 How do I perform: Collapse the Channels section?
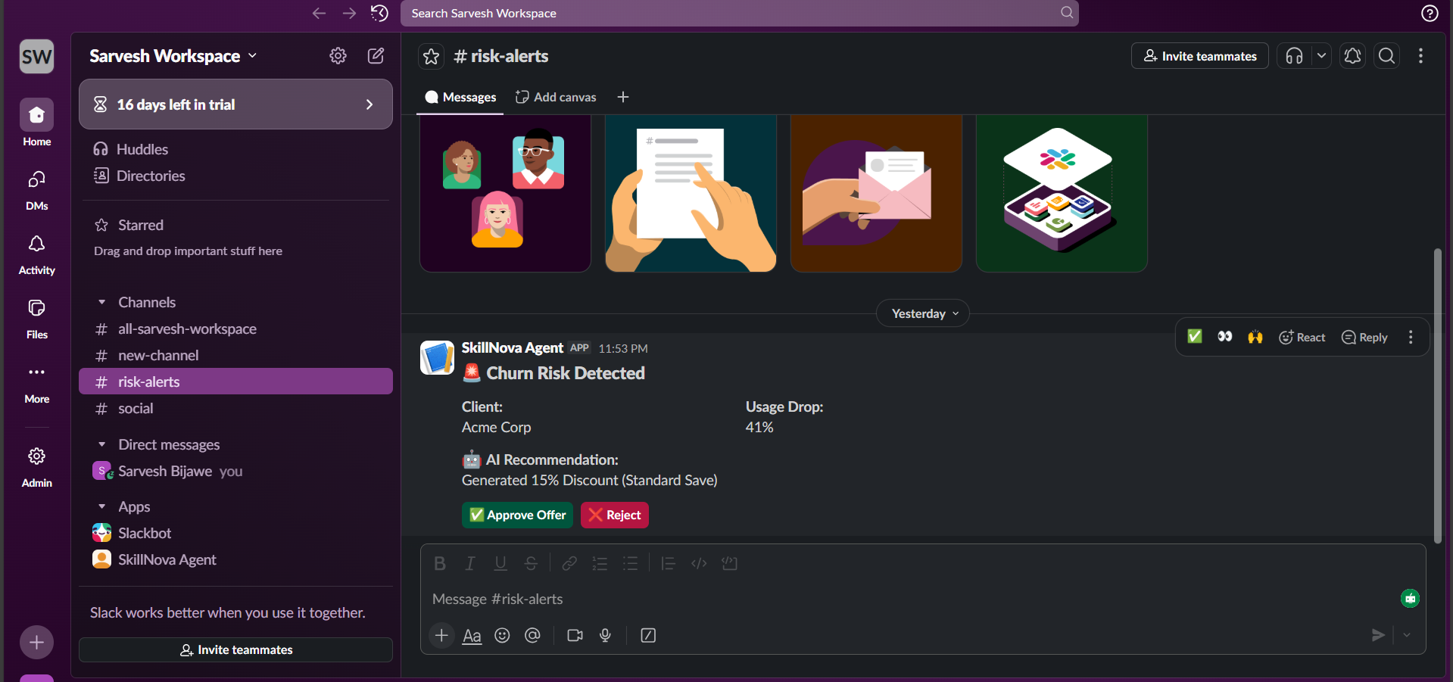tap(102, 302)
